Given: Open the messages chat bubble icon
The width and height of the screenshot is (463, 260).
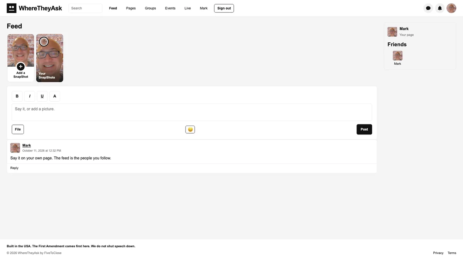Looking at the screenshot, I should pyautogui.click(x=428, y=8).
